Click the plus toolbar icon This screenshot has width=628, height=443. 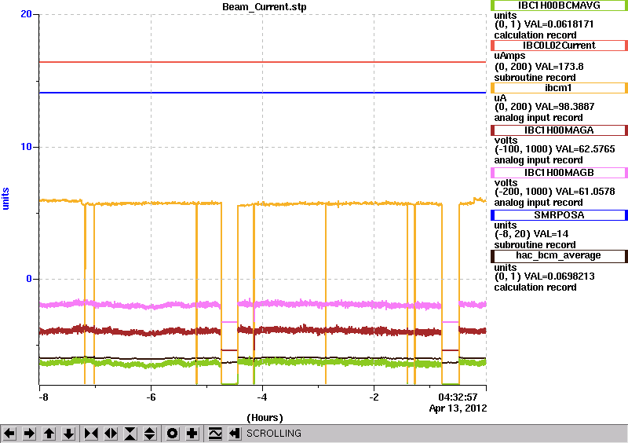coord(192,434)
